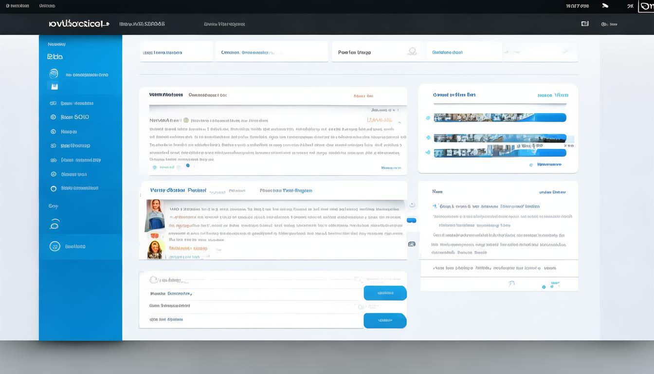The image size is (654, 374).
Task: Click the round face icon at the sidebar bottom
Action: 54,246
